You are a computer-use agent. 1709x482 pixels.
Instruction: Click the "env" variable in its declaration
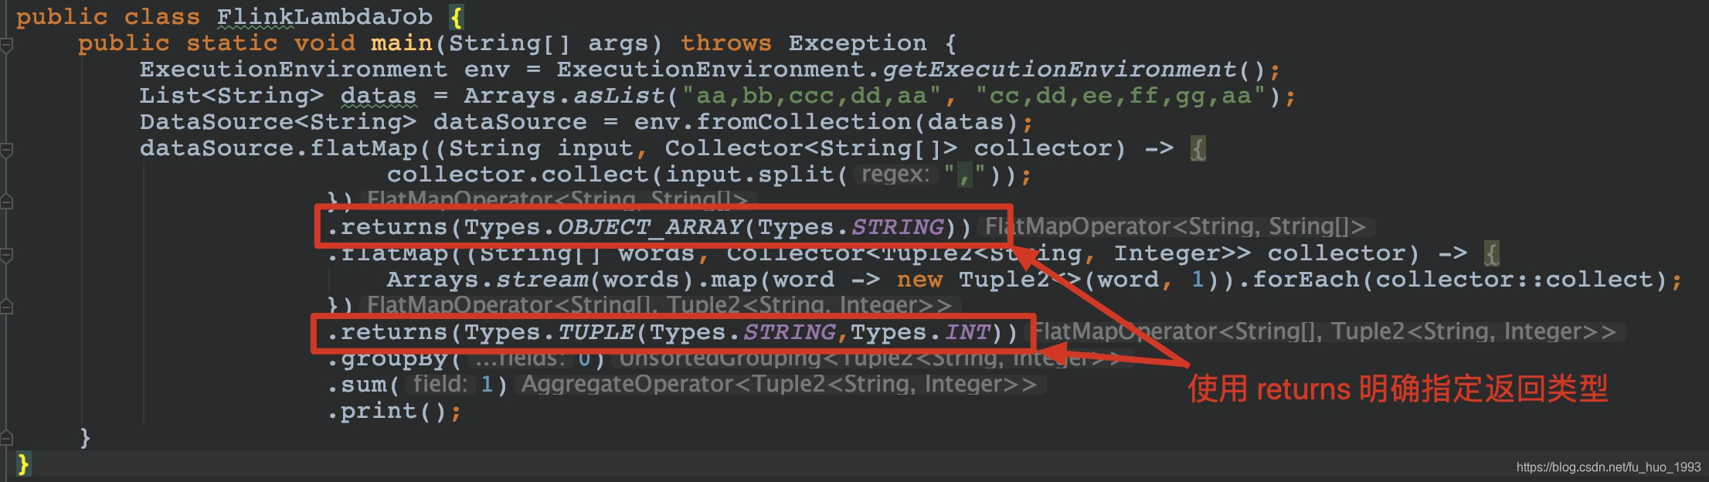tap(487, 70)
